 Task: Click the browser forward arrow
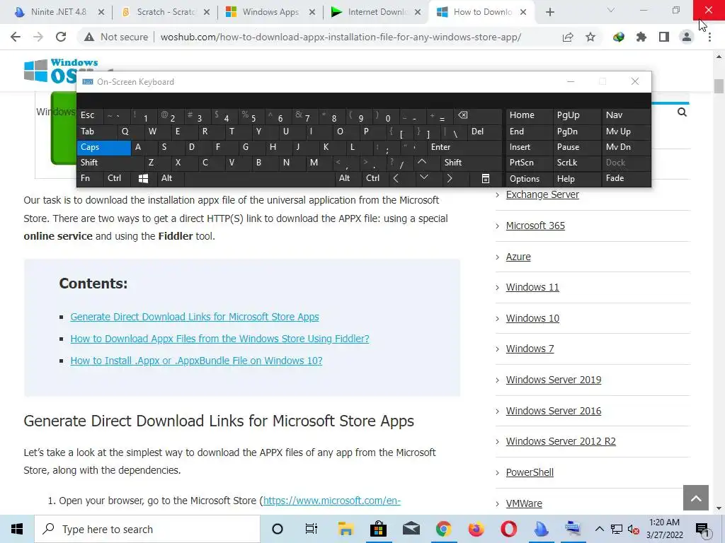[38, 37]
